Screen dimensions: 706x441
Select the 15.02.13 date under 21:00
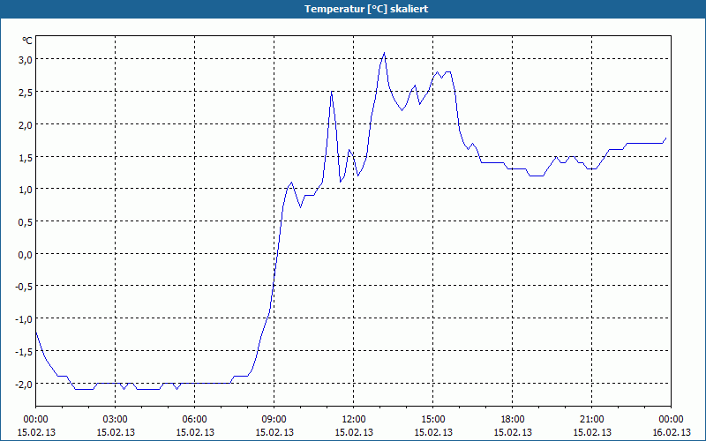592,432
